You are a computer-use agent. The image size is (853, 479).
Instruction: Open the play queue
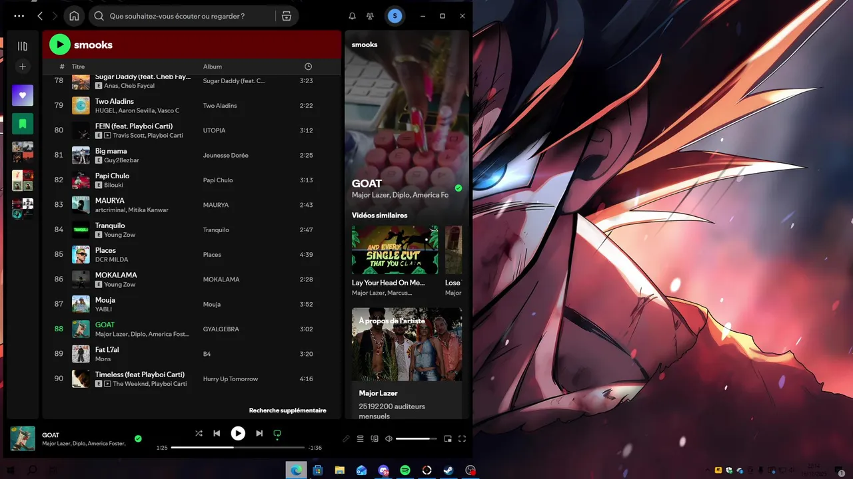point(361,438)
